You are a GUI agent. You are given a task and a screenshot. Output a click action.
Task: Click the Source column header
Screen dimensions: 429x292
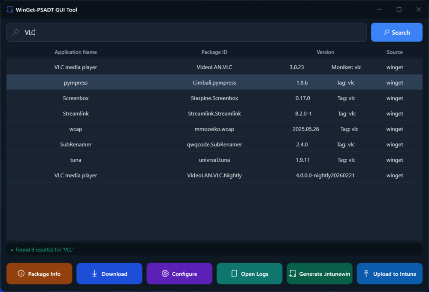tap(395, 52)
